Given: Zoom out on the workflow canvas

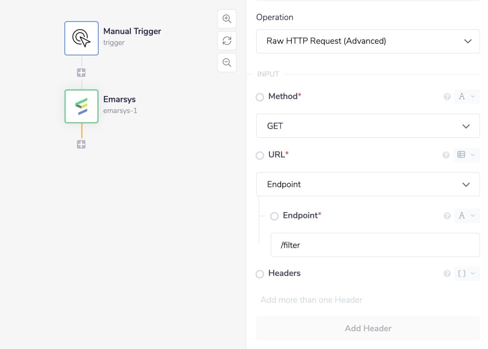Looking at the screenshot, I should pyautogui.click(x=227, y=63).
